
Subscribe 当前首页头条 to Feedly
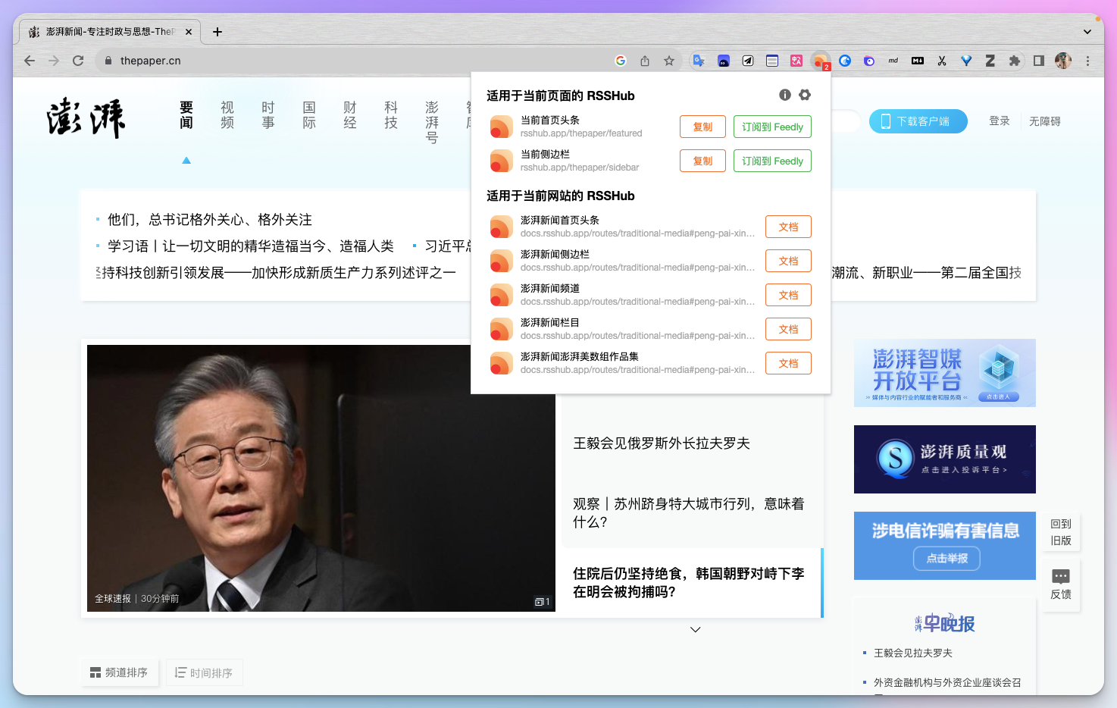772,127
